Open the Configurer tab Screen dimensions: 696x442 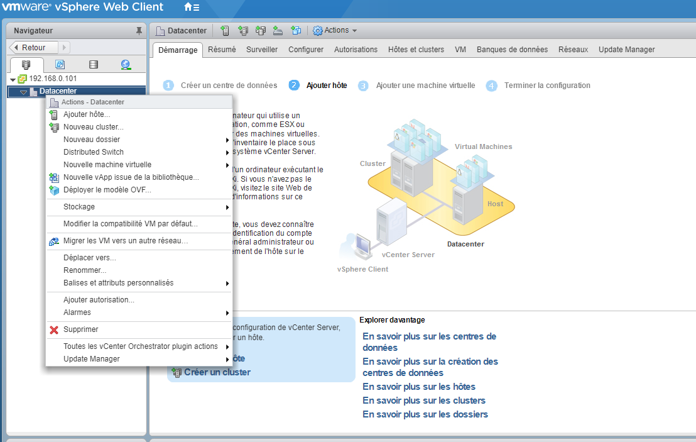point(306,49)
